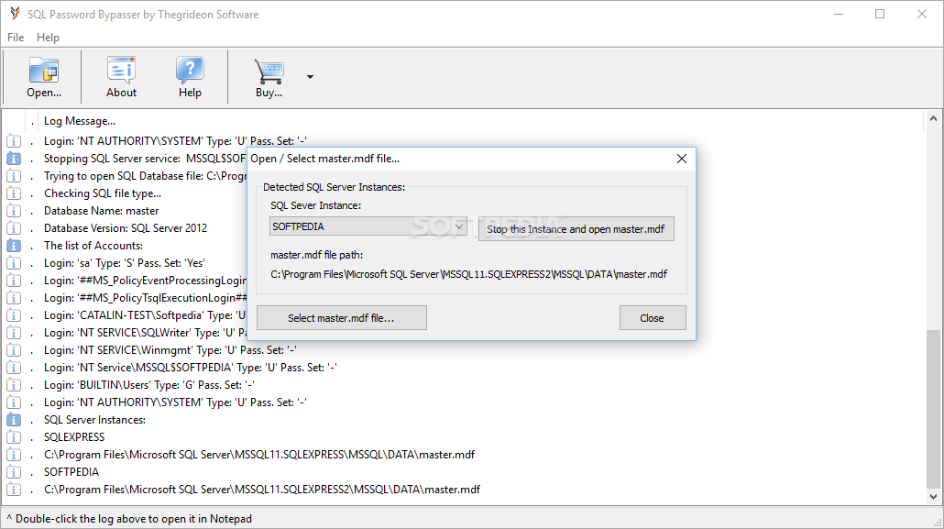944x529 pixels.
Task: Maximize the SQL Password Bypasser window
Action: pos(880,14)
